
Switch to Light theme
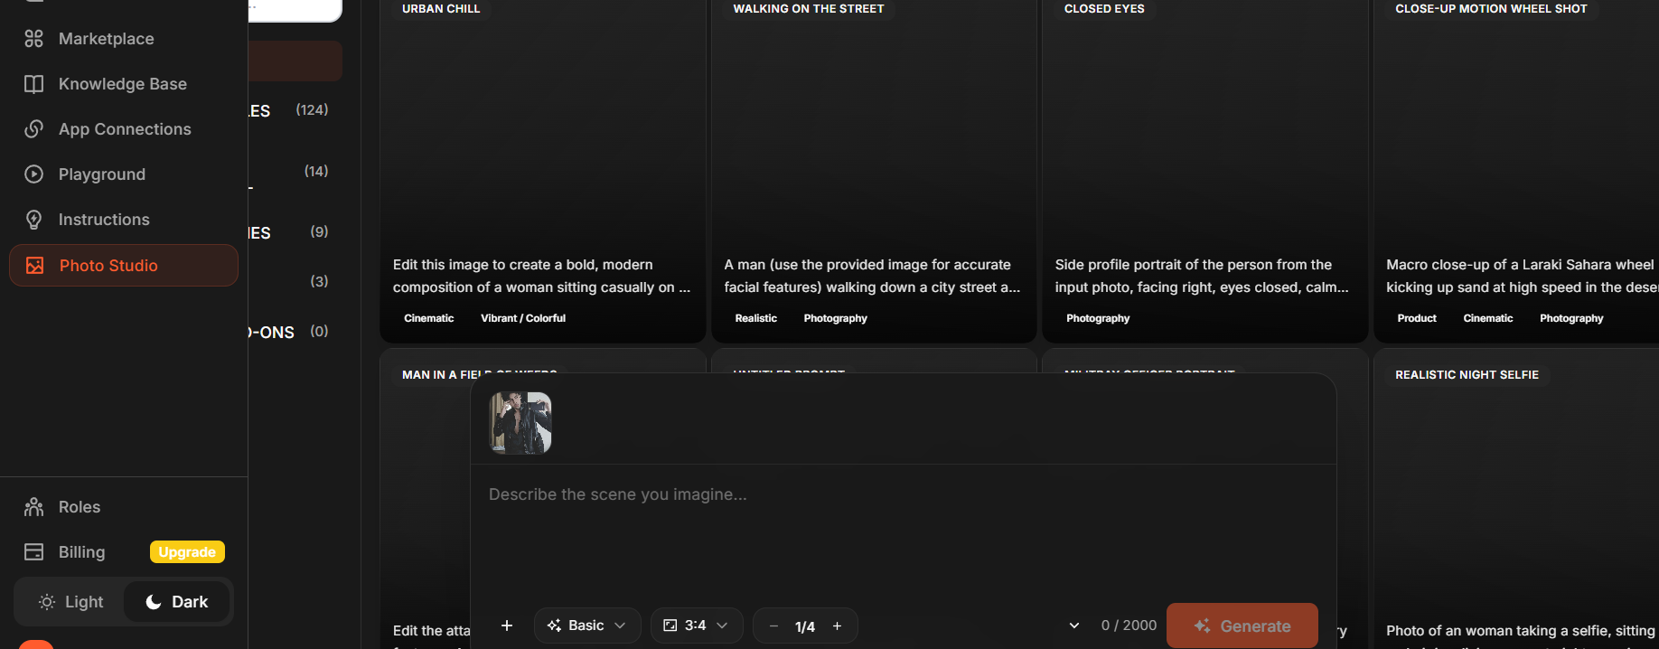[70, 602]
